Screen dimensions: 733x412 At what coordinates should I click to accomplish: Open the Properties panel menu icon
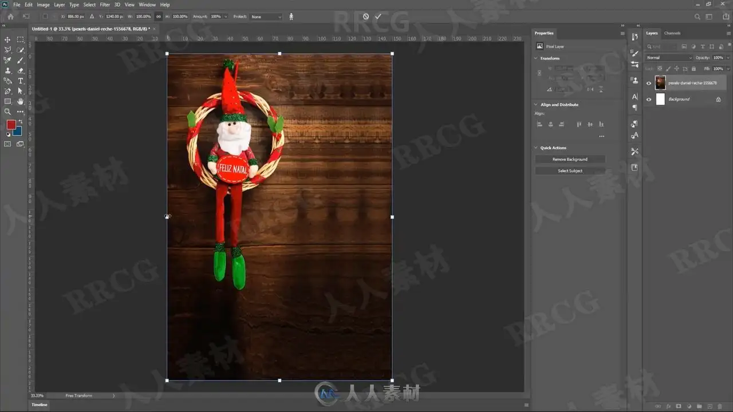[622, 33]
